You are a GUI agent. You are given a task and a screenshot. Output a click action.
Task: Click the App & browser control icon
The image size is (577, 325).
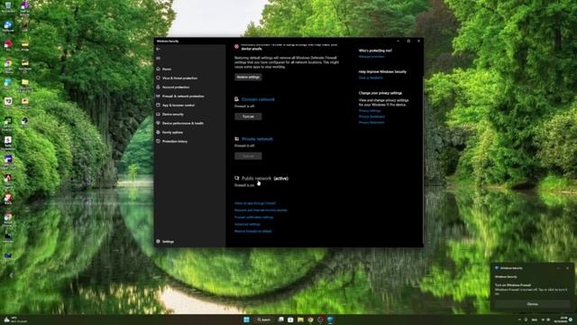(x=159, y=105)
